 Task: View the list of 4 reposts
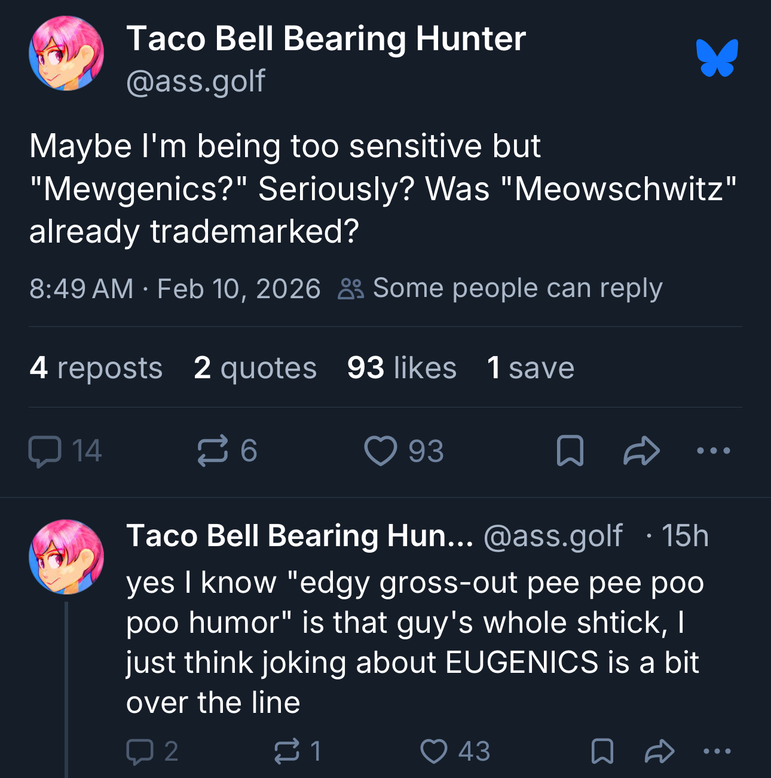coord(96,367)
